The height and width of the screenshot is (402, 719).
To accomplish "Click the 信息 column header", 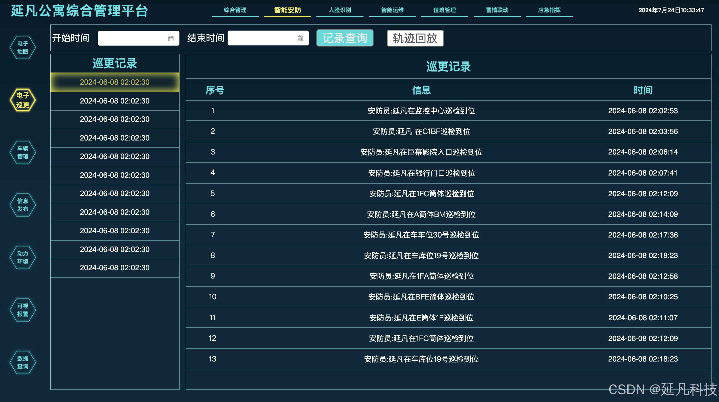I will click(422, 90).
